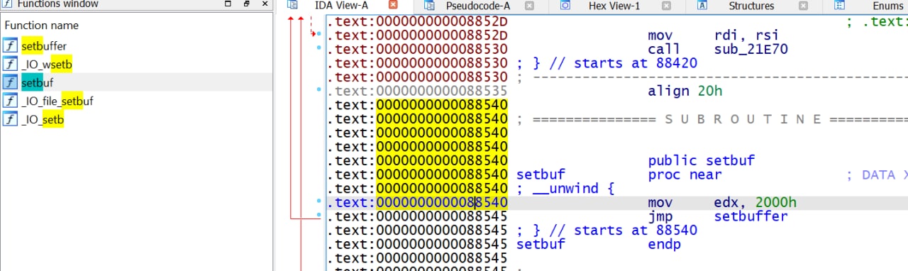Screen dimensions: 908x271
Task: Undock the Functions window panel
Action: (246, 4)
